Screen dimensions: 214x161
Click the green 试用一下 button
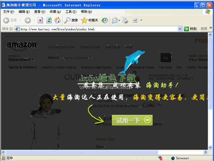tap(132, 120)
